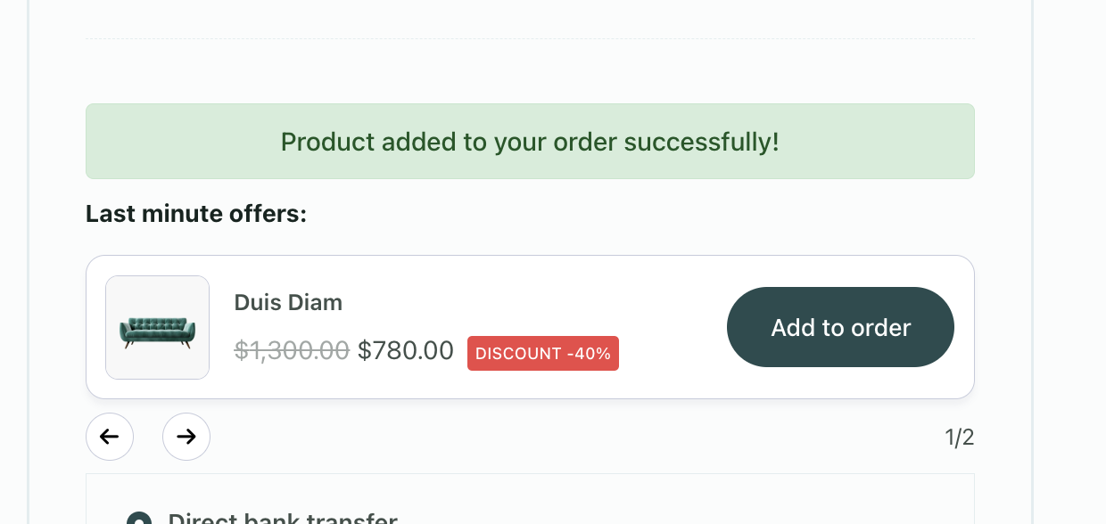Click the 'Last minute offers:' heading
Image resolution: width=1106 pixels, height=524 pixels.
196,214
